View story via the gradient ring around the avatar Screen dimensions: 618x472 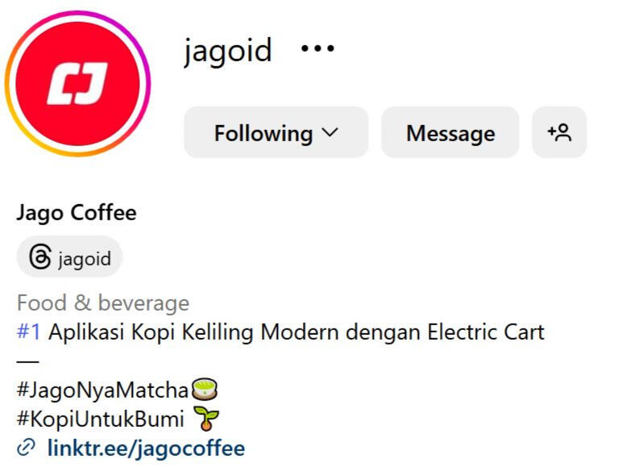coord(77,84)
